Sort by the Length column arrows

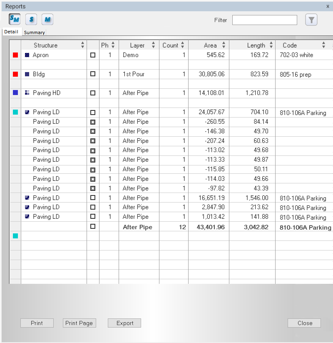[x=271, y=45]
